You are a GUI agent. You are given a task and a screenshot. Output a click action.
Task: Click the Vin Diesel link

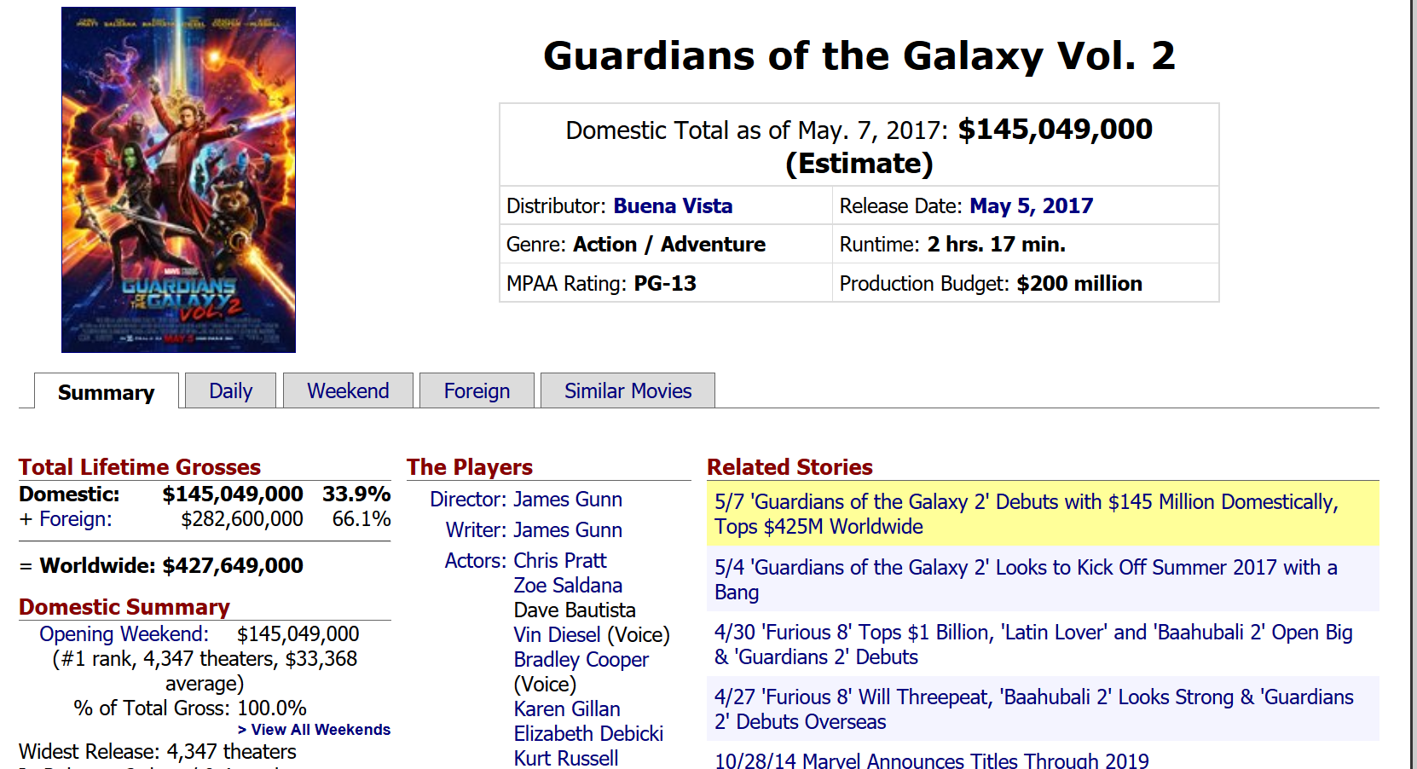[x=558, y=635]
